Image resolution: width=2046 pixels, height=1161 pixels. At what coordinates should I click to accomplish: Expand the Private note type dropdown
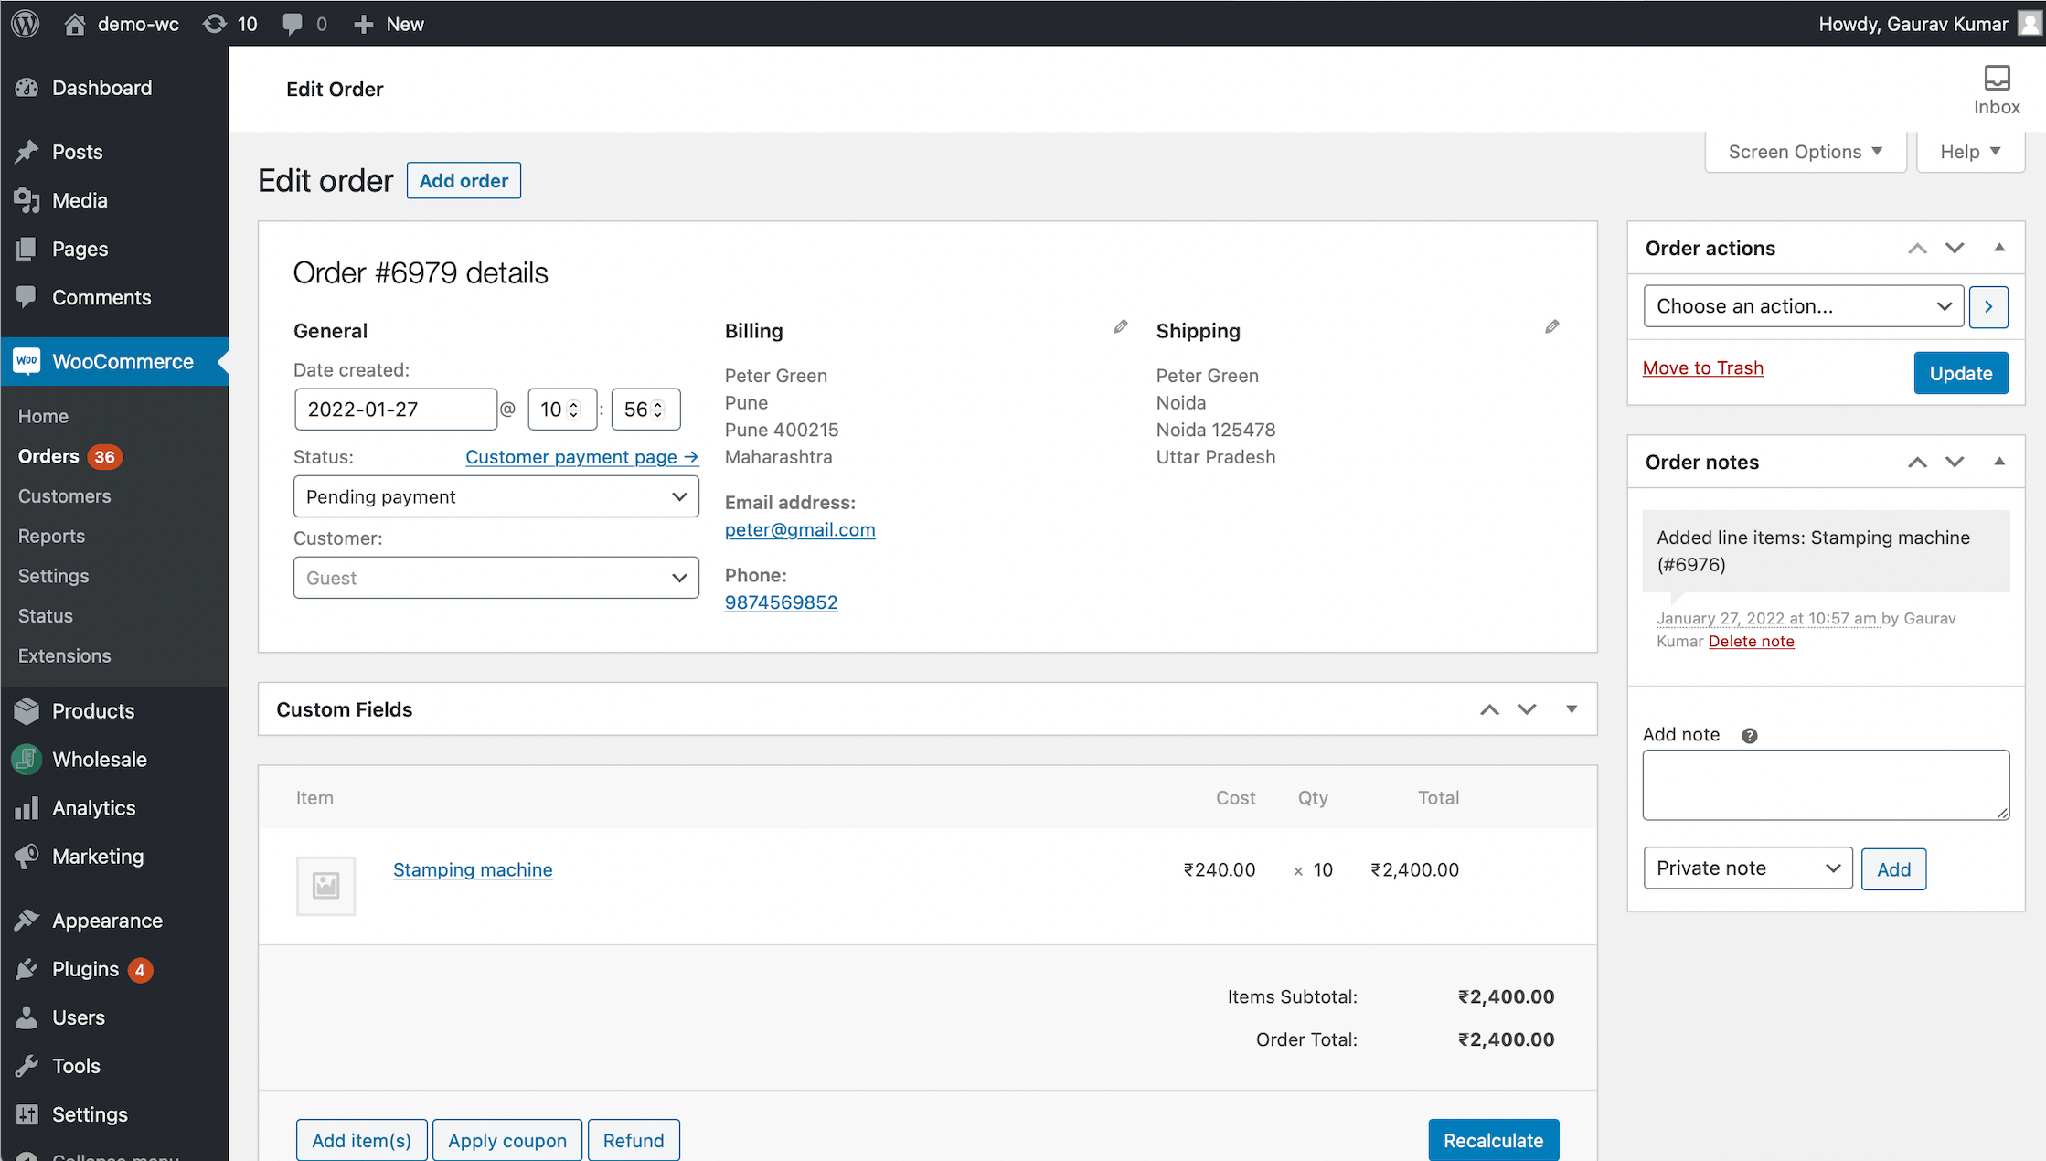pos(1747,868)
